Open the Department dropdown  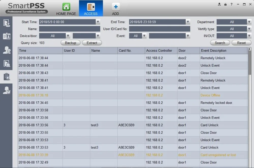tap(234, 22)
